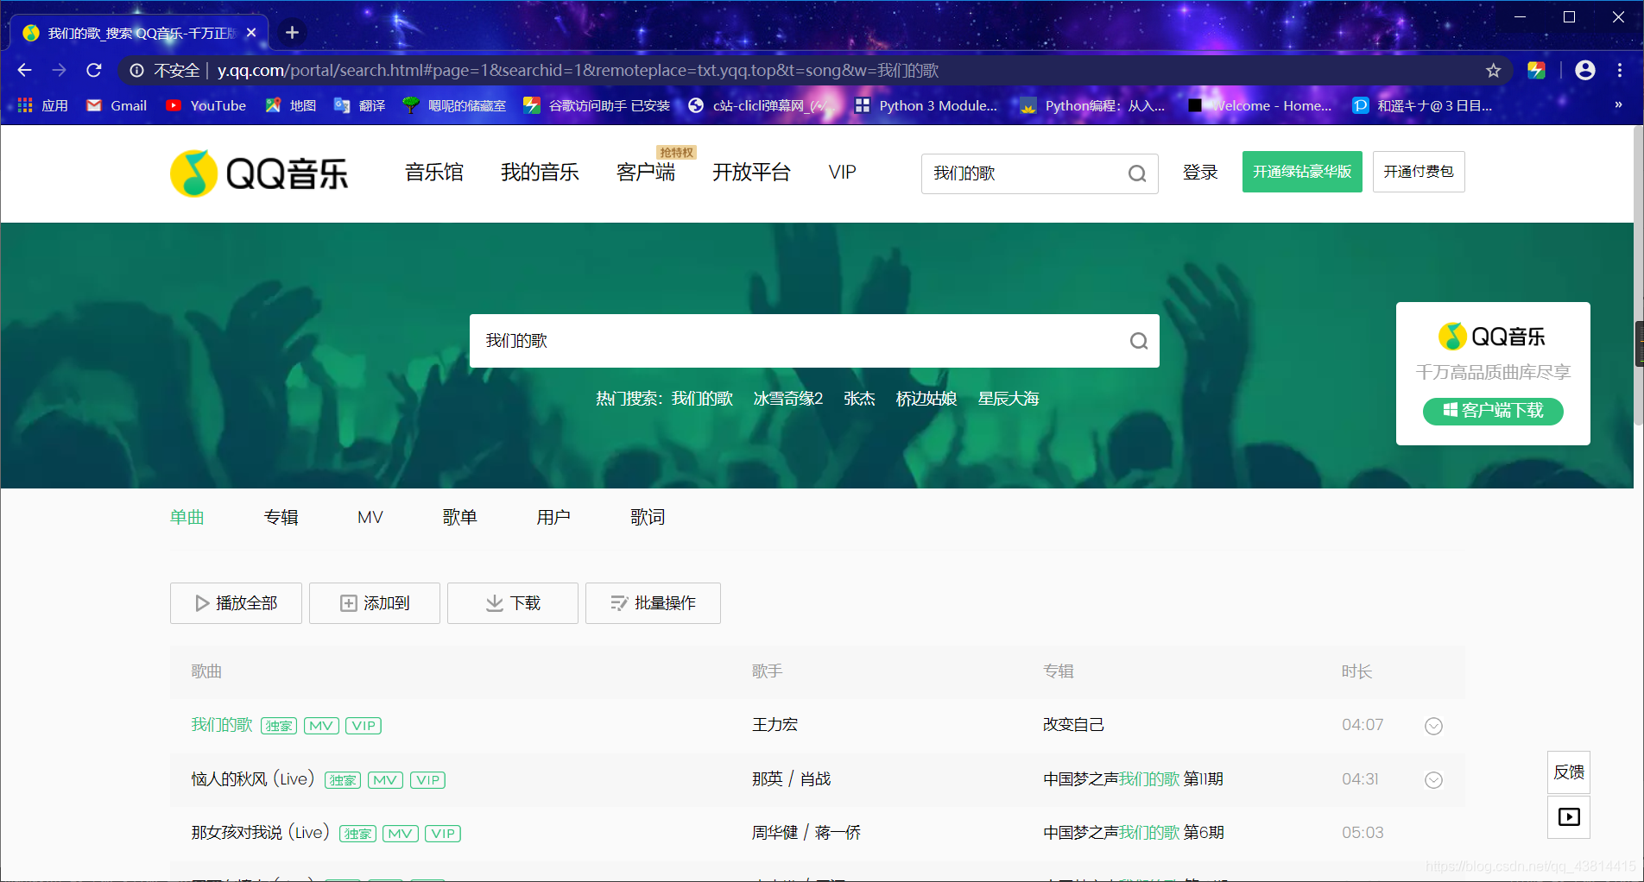
Task: Select the 专辑 tab
Action: click(x=281, y=517)
